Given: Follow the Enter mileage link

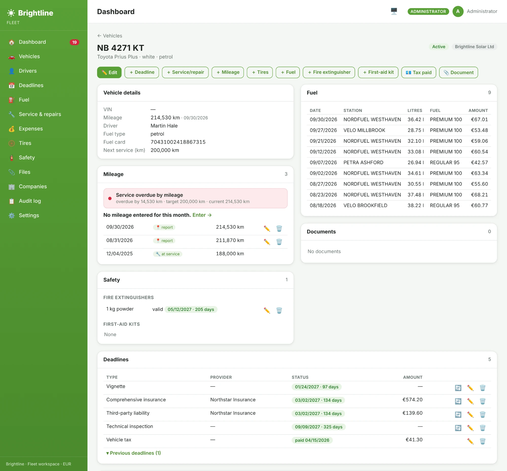Looking at the screenshot, I should [x=202, y=215].
